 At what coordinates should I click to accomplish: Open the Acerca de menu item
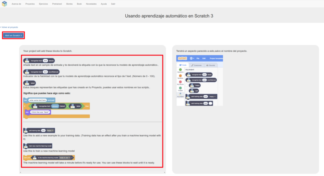[x=16, y=4]
